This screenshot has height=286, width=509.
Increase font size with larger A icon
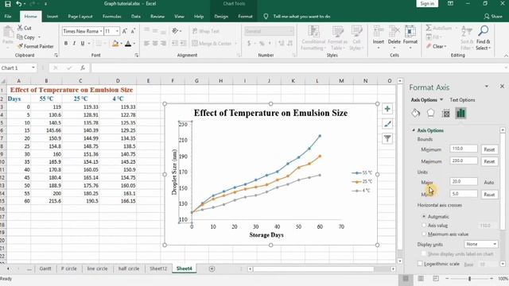(125, 31)
